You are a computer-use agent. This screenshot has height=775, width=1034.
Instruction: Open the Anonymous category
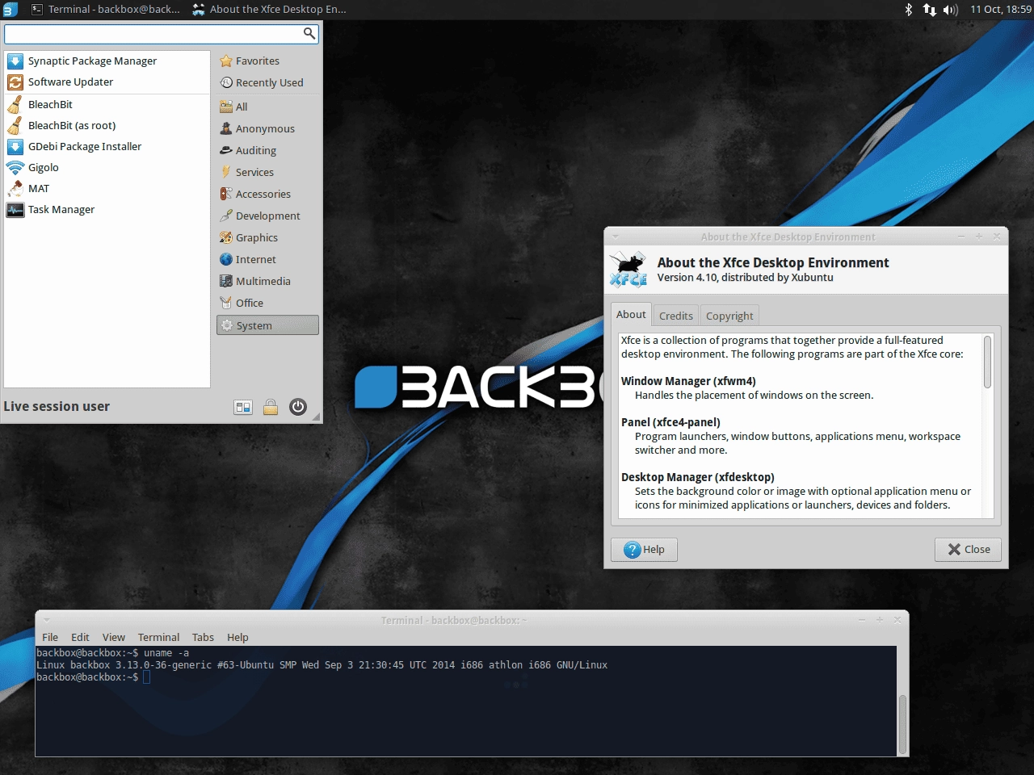click(267, 128)
